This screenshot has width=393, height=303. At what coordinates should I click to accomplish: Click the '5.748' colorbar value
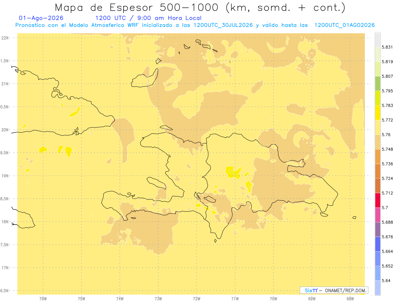(x=387, y=149)
